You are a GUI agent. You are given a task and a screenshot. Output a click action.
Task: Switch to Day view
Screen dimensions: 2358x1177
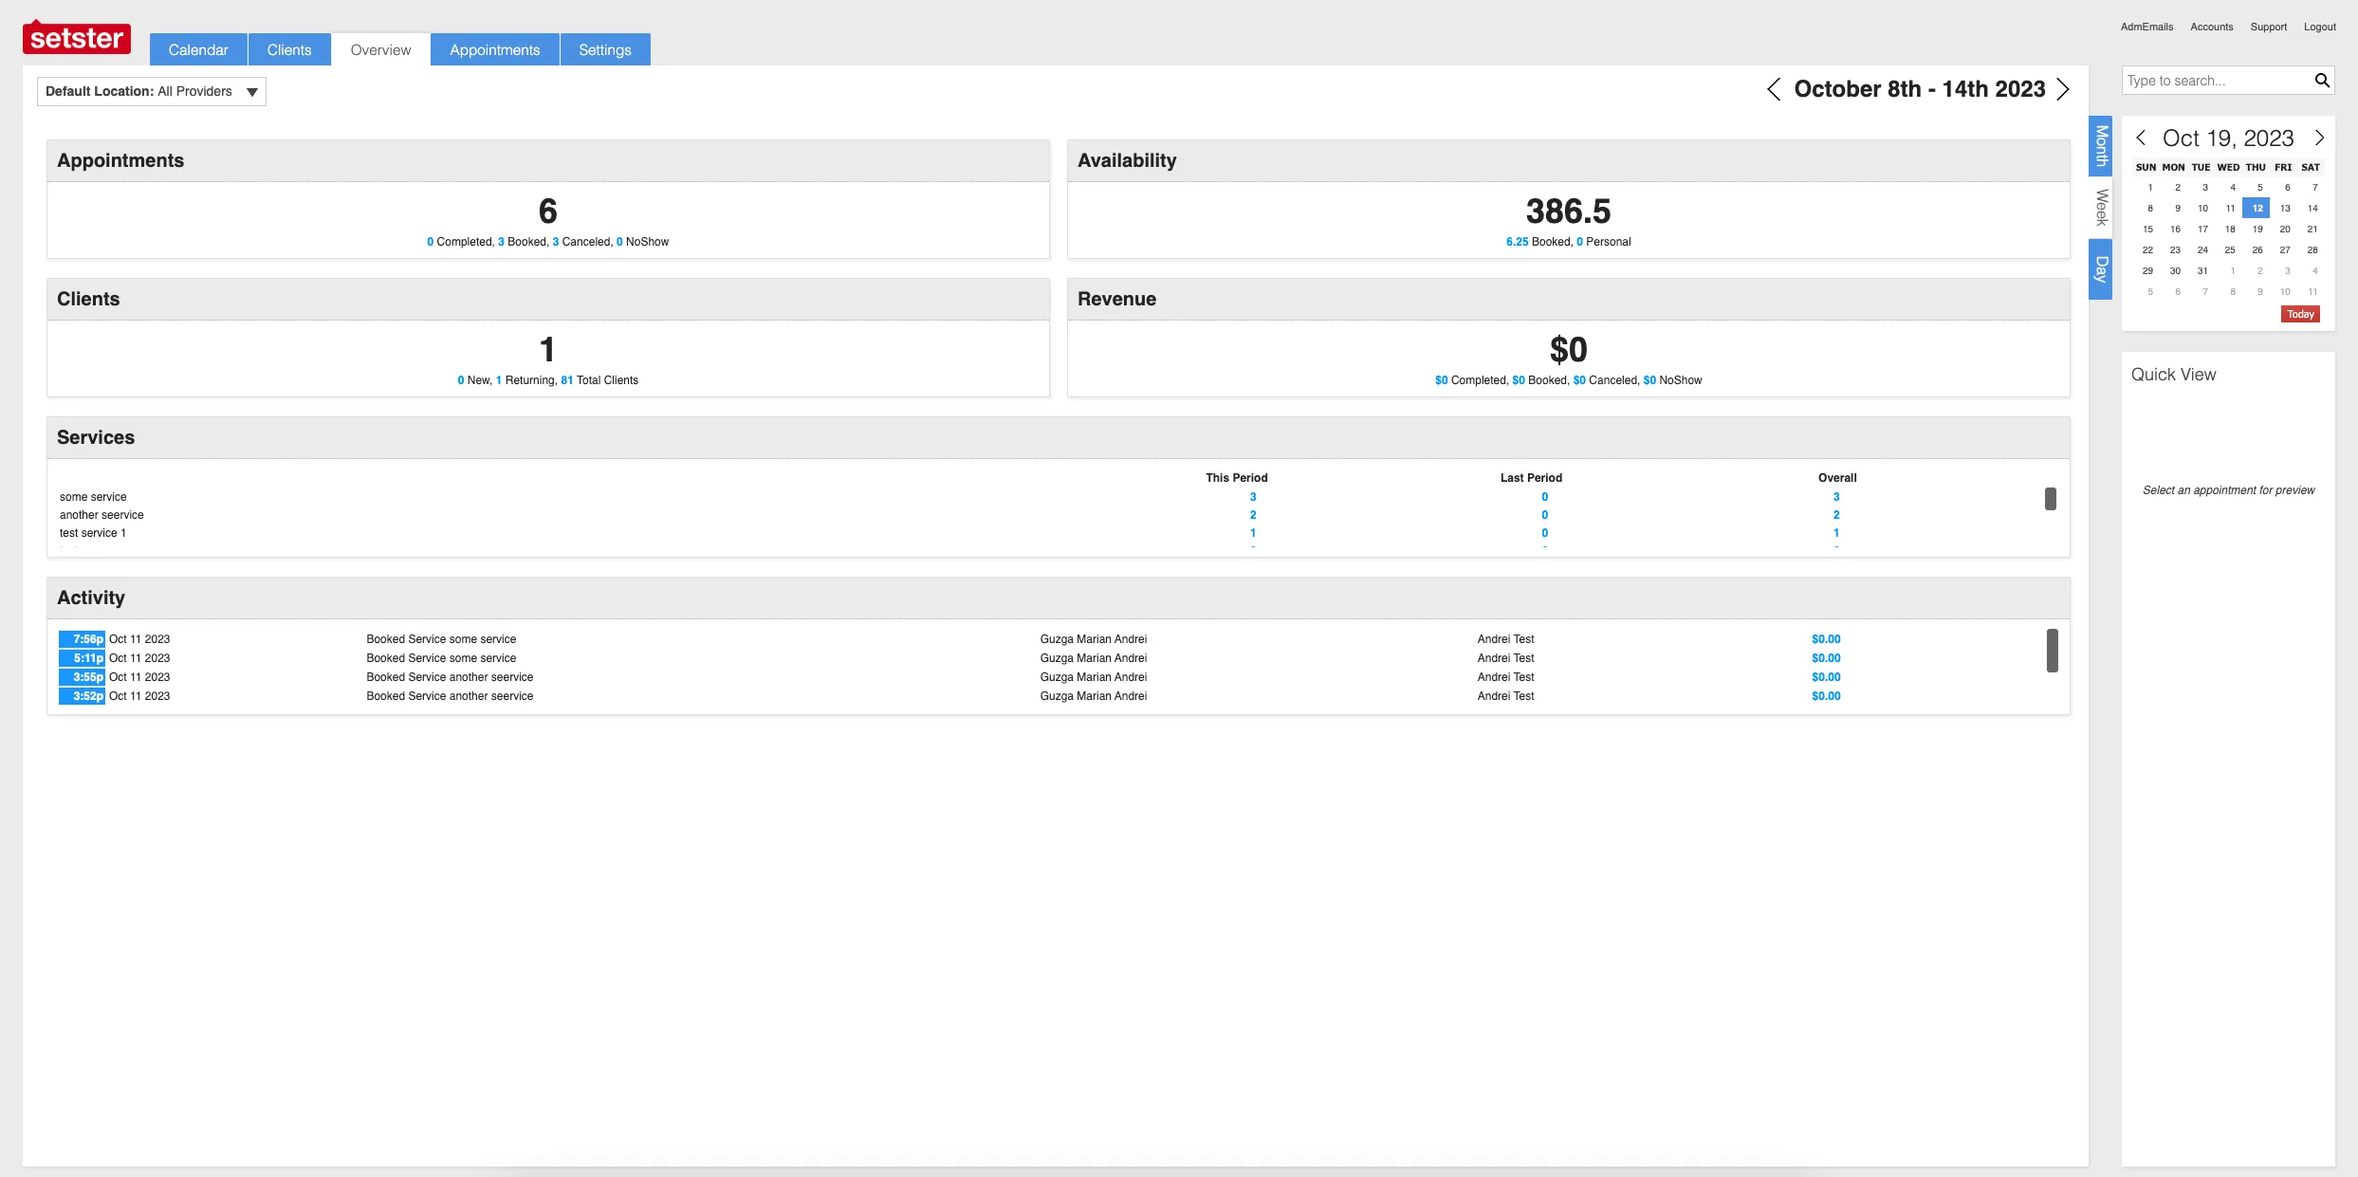(x=2101, y=269)
